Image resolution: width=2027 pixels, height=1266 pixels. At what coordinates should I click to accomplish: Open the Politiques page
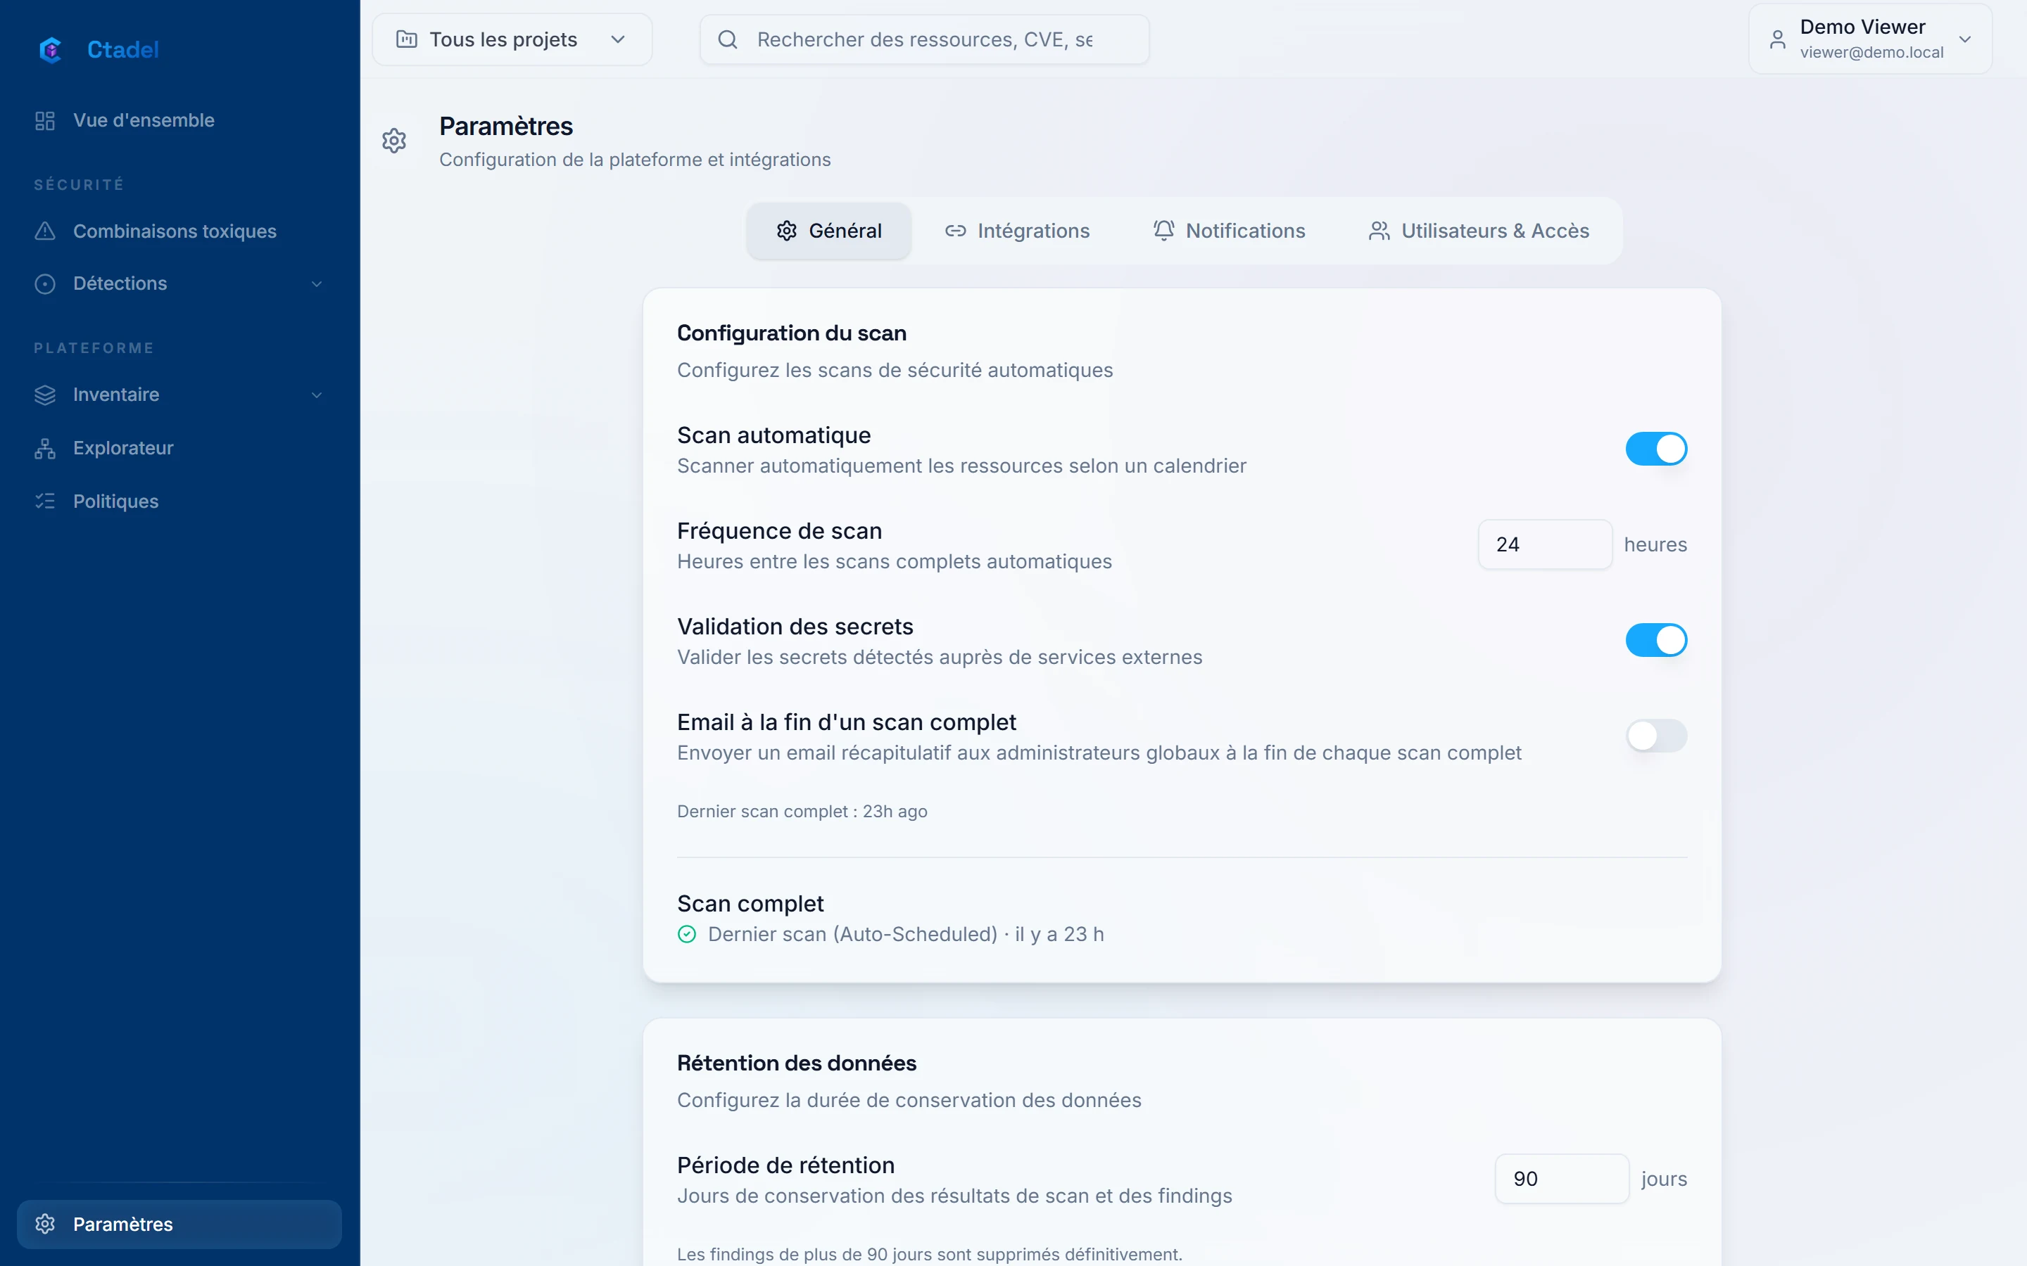coord(179,501)
